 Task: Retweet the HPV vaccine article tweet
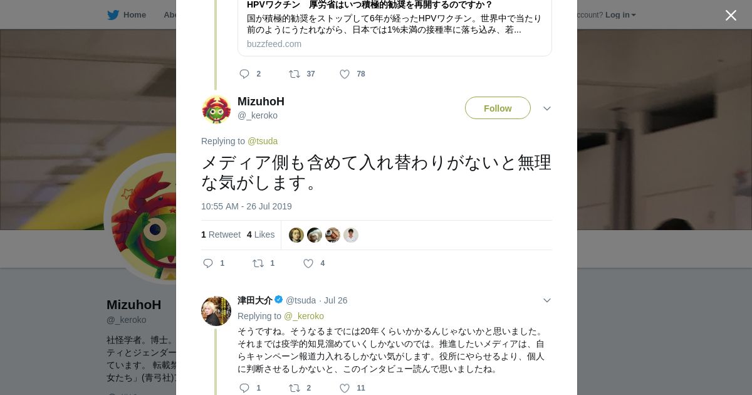click(x=295, y=74)
